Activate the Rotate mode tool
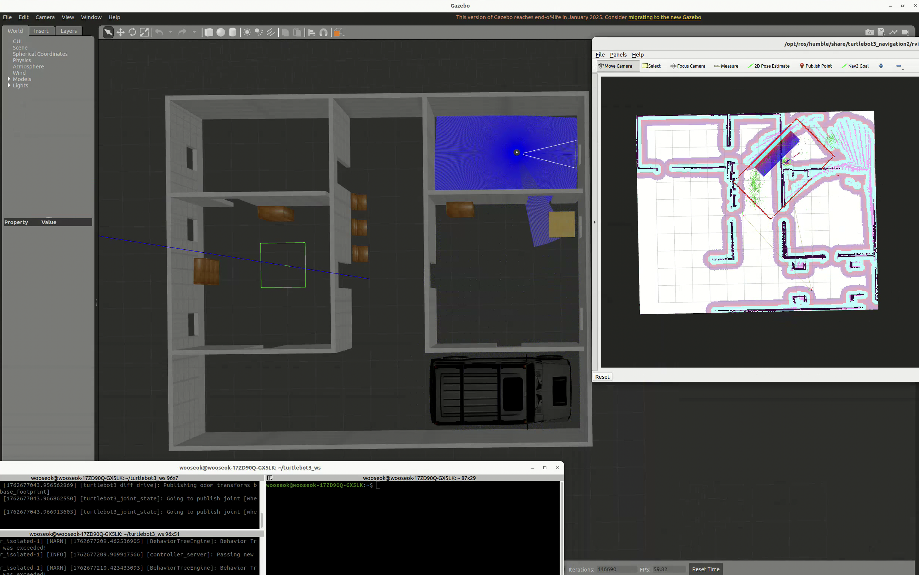The image size is (919, 575). 132,32
